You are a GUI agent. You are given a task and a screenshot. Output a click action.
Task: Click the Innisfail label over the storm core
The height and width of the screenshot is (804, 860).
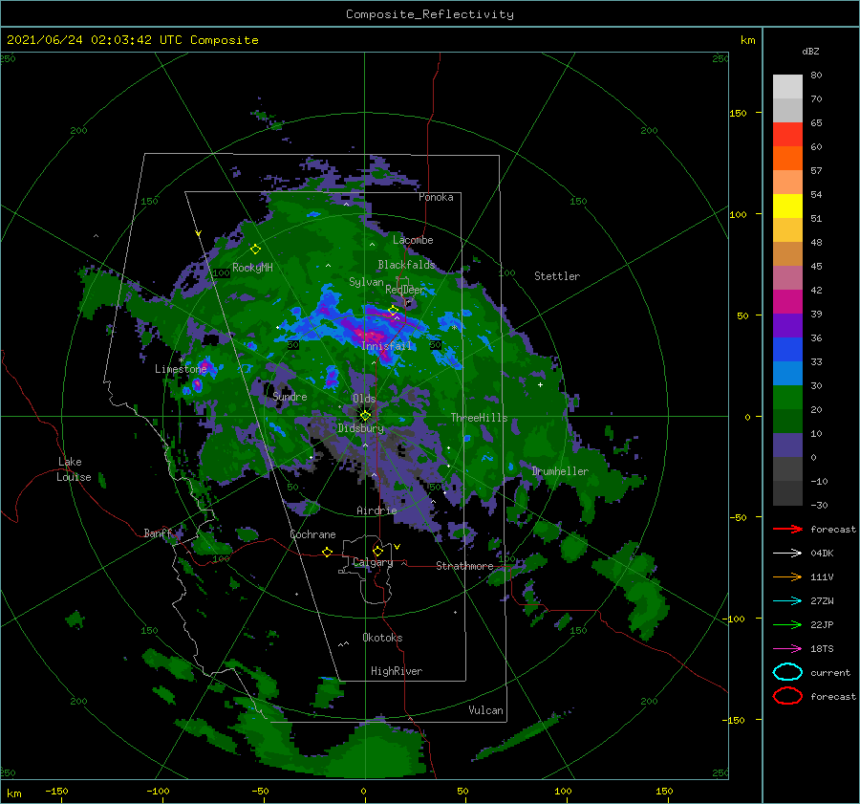pyautogui.click(x=386, y=346)
